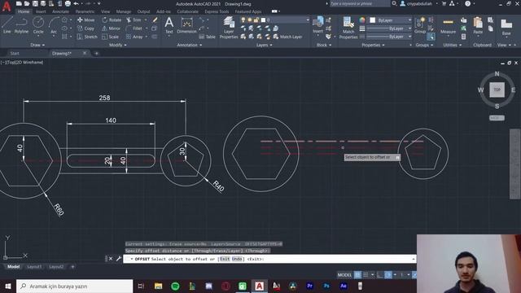Click the TOP face of ViewCube
The height and width of the screenshot is (293, 521).
coord(497,90)
